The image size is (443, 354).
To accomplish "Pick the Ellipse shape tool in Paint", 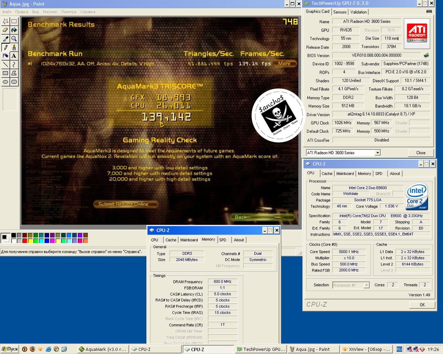I will [6, 82].
